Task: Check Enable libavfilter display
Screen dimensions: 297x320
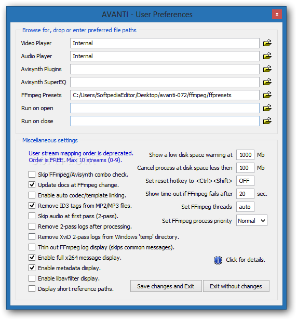Action: pyautogui.click(x=32, y=278)
